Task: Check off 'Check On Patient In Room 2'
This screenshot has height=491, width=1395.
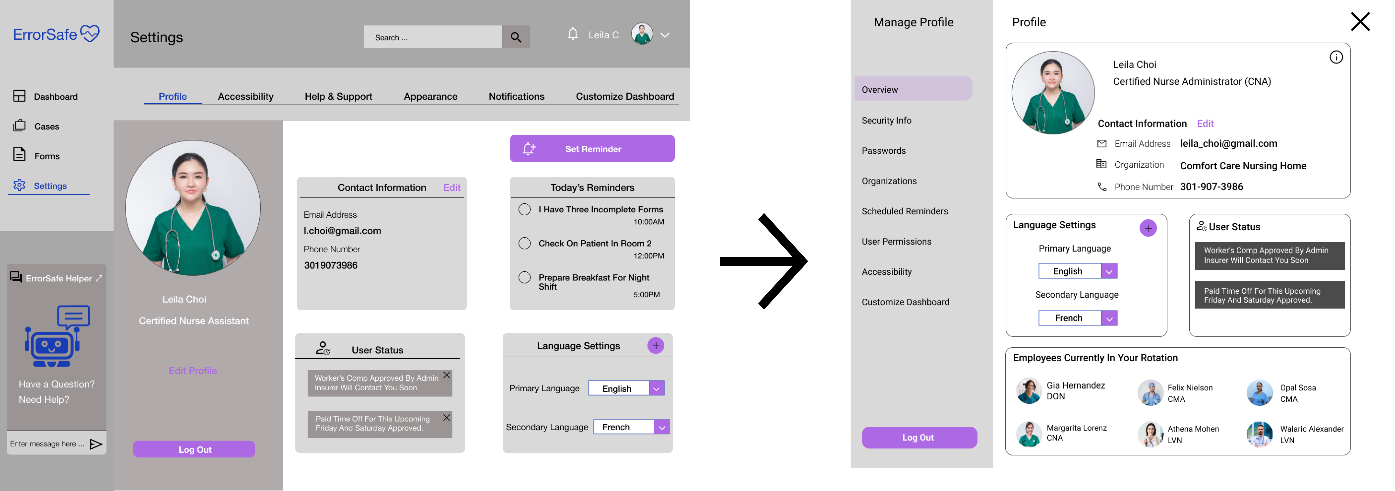Action: pos(524,244)
